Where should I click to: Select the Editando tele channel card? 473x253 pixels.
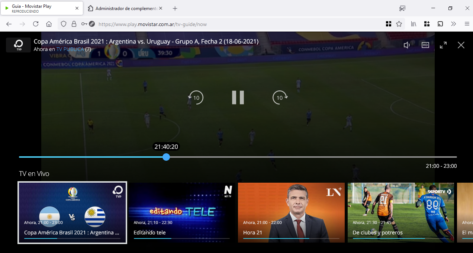[x=182, y=212]
